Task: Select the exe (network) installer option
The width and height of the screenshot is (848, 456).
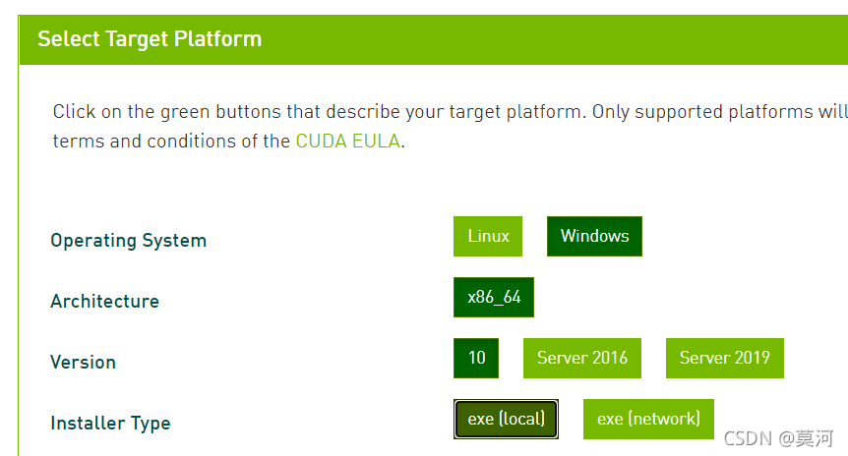Action: point(648,420)
